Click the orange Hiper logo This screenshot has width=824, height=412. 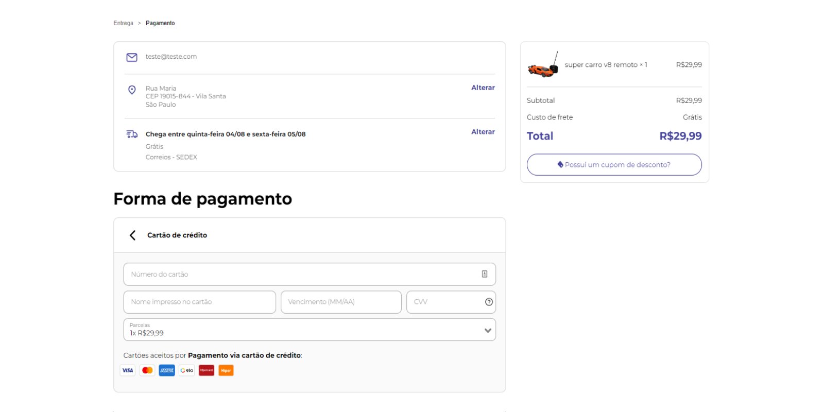(226, 370)
